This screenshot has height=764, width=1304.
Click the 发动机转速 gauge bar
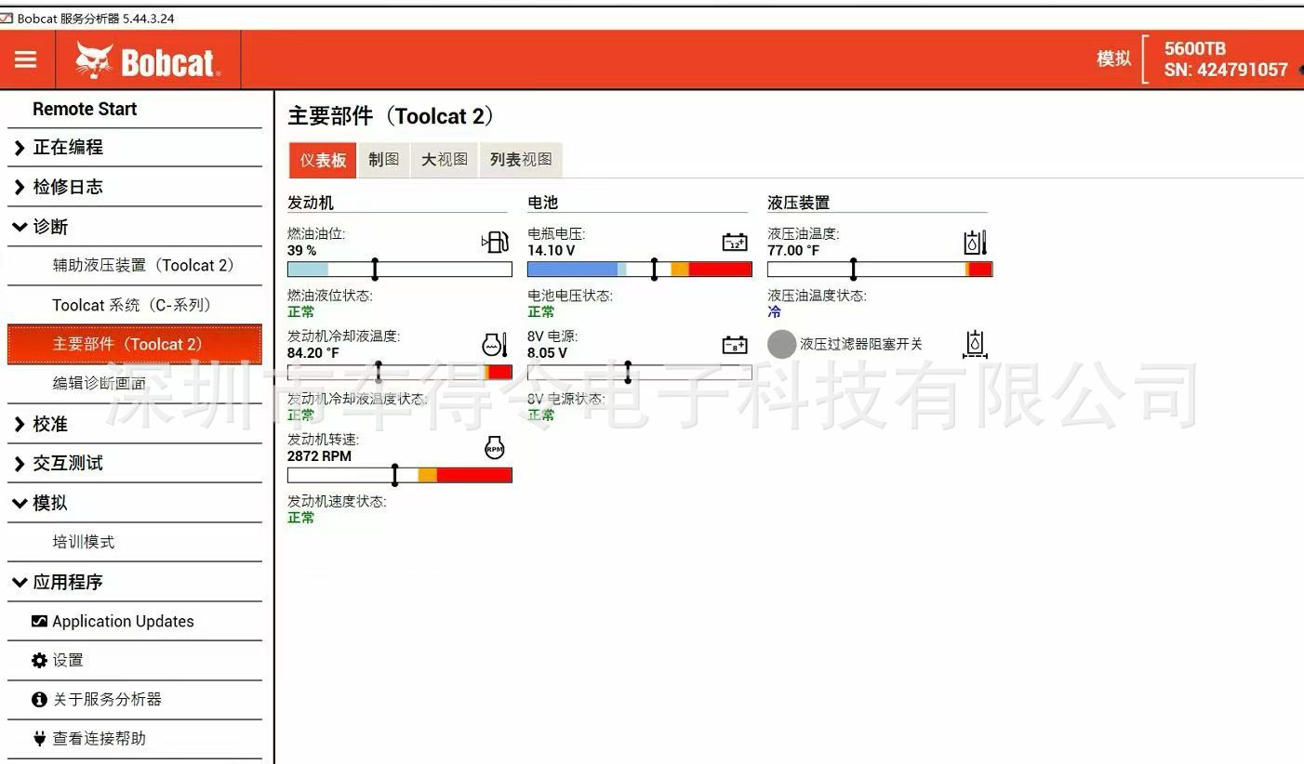pyautogui.click(x=400, y=475)
